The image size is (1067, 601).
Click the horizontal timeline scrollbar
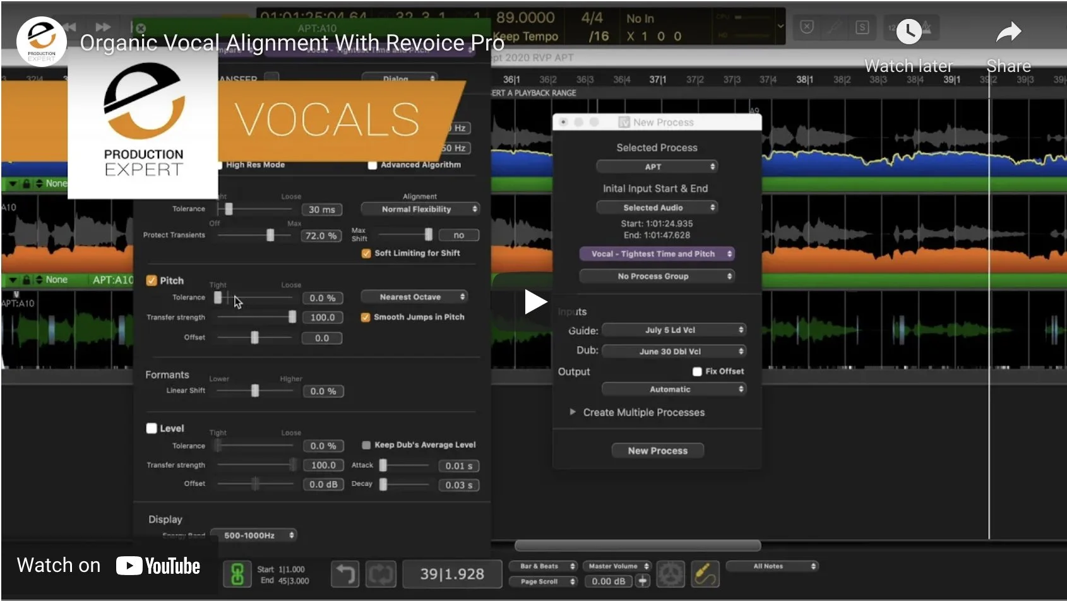(637, 545)
